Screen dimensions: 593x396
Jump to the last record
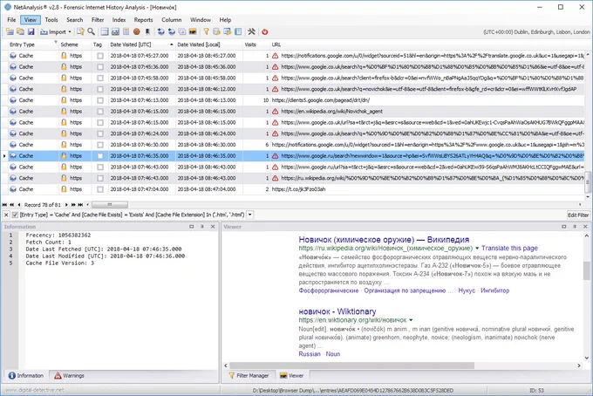(80, 205)
